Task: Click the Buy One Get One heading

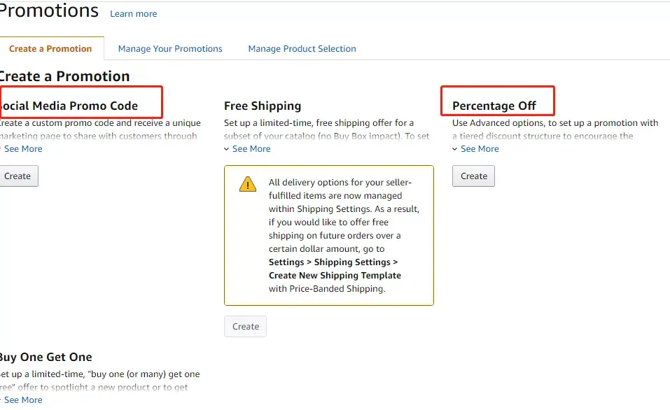Action: point(46,357)
